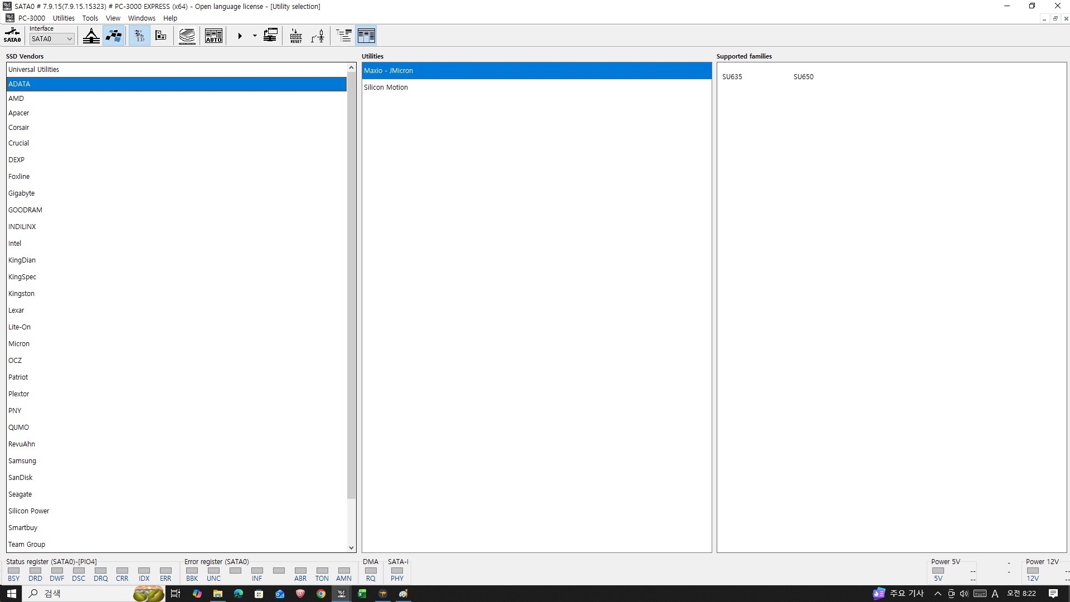Select Universal Utilities in SSD Vendors
1070x602 pixels.
click(177, 70)
